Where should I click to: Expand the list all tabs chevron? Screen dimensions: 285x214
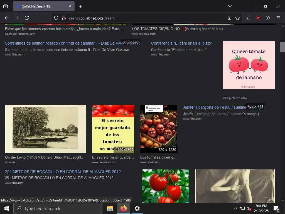point(230,6)
